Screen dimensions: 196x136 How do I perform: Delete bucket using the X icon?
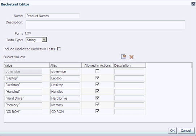coord(131,57)
